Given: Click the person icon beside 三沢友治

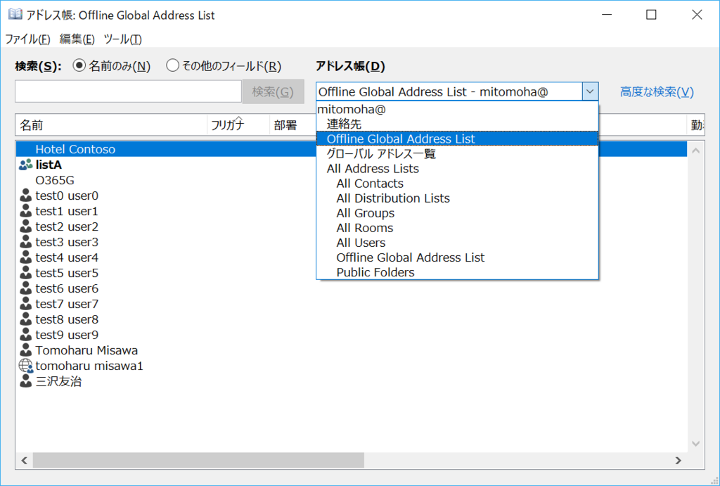Looking at the screenshot, I should [26, 381].
